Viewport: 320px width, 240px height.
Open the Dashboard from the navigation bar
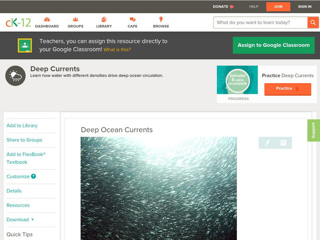[x=48, y=22]
